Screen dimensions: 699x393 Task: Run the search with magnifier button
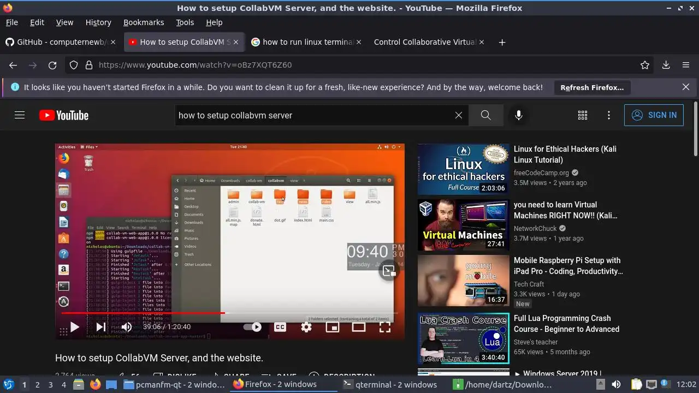(x=486, y=115)
